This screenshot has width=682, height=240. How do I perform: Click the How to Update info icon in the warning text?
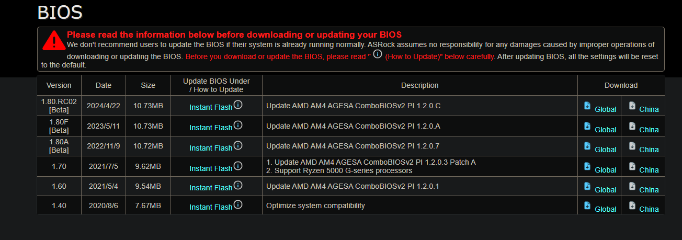(x=378, y=54)
